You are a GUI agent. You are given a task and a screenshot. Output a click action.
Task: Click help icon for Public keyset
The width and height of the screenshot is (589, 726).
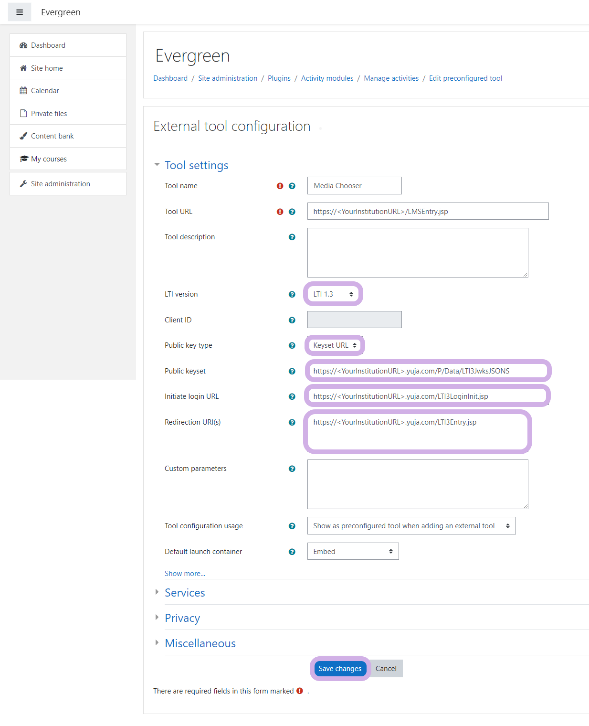[292, 371]
